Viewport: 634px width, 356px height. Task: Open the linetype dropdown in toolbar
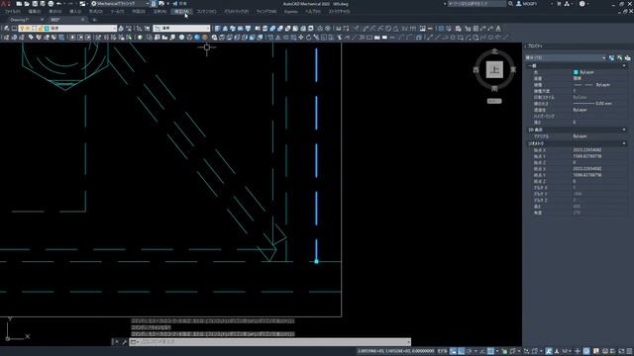click(182, 29)
